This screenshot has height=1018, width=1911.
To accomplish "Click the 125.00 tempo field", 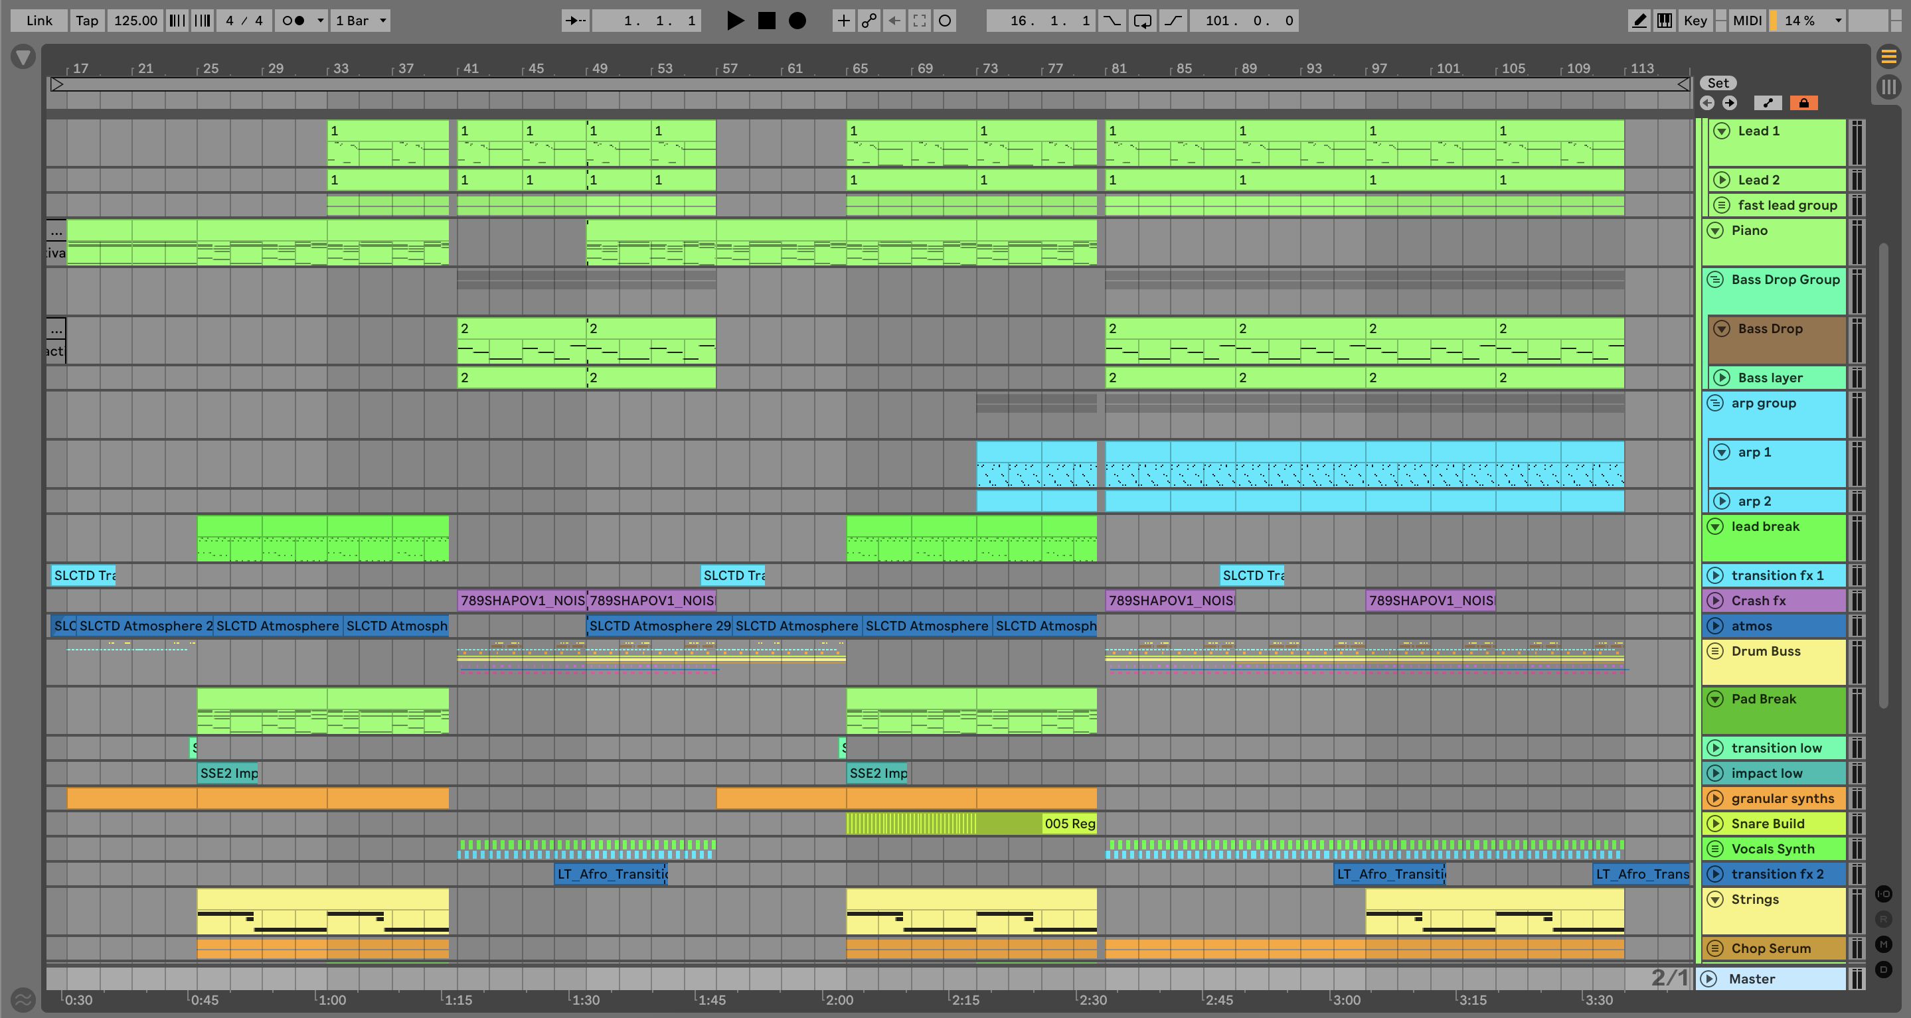I will 135,21.
